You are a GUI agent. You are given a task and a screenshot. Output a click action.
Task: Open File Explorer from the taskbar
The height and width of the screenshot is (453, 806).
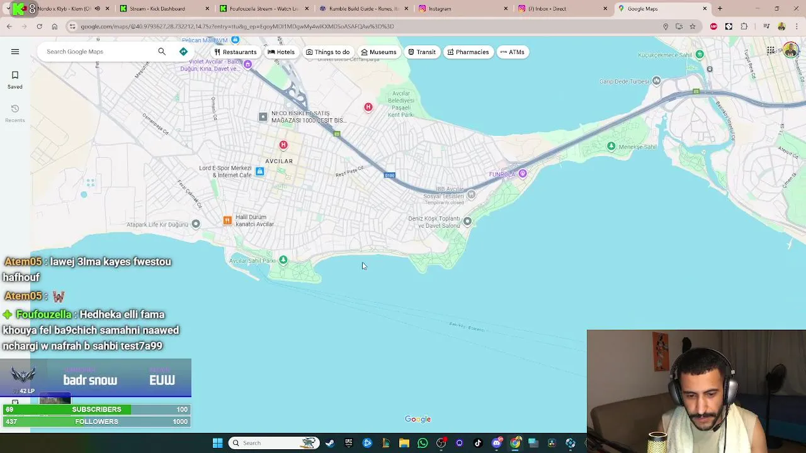(404, 443)
